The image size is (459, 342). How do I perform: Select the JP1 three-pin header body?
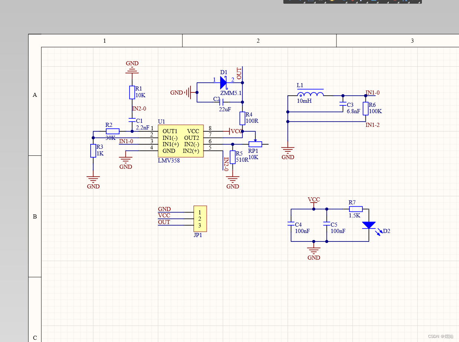[200, 219]
